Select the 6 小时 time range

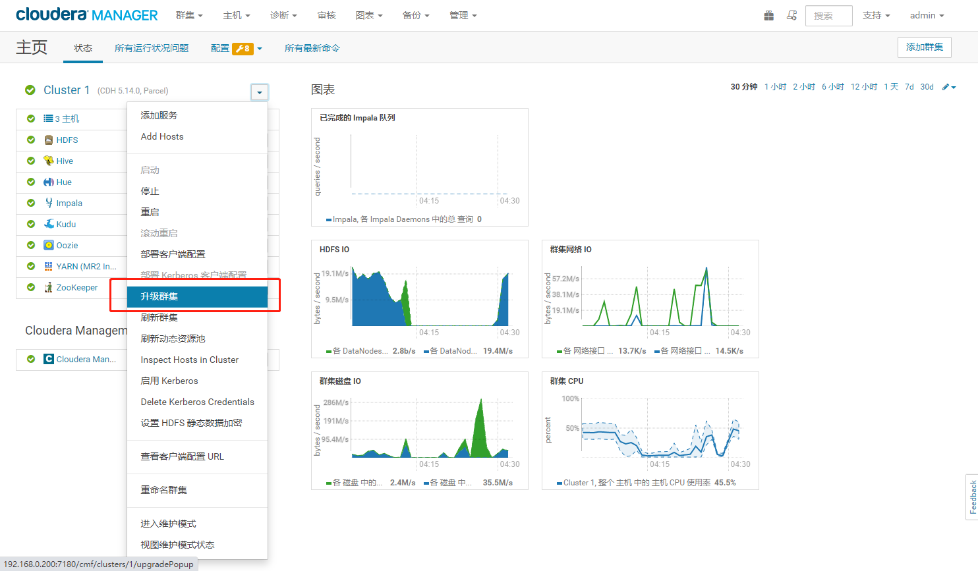click(832, 87)
